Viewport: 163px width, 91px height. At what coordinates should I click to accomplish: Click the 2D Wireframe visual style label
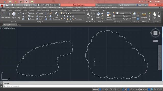point(10,28)
